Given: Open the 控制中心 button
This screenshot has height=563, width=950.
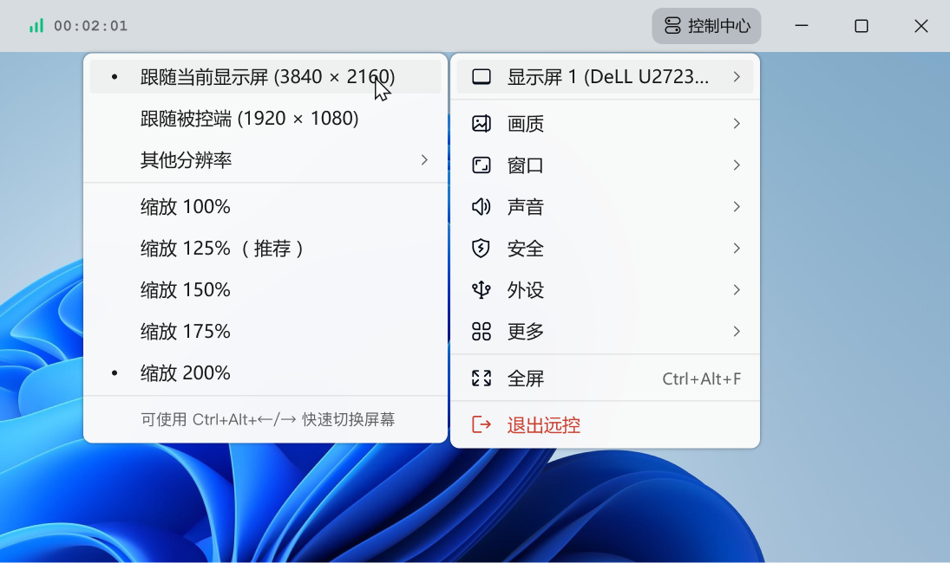Looking at the screenshot, I should point(707,26).
